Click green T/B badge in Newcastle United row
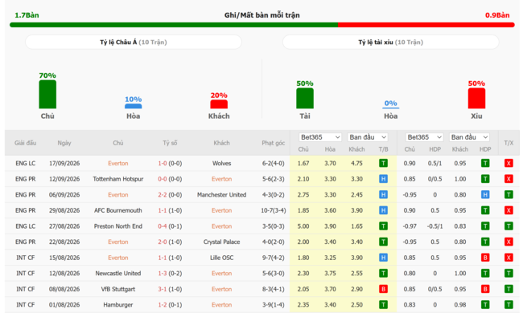The height and width of the screenshot is (313, 523). click(x=383, y=273)
